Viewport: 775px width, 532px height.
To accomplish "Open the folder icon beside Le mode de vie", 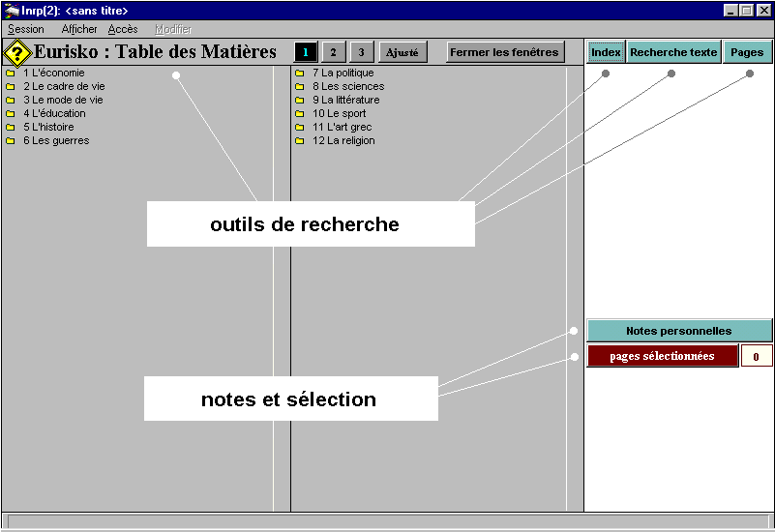I will click(x=11, y=101).
